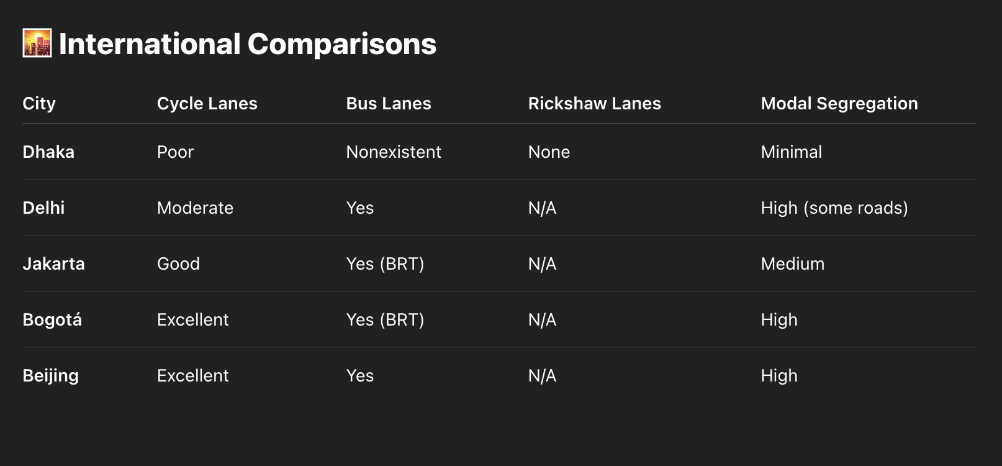This screenshot has width=1002, height=466.
Task: Click the Jakarta row label
Action: [x=53, y=263]
